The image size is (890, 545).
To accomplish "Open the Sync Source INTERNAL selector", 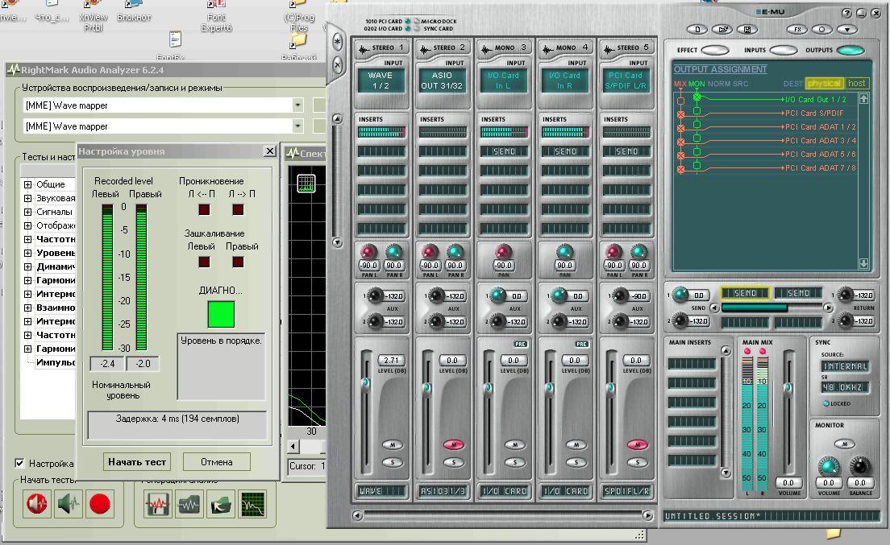I will coord(845,366).
